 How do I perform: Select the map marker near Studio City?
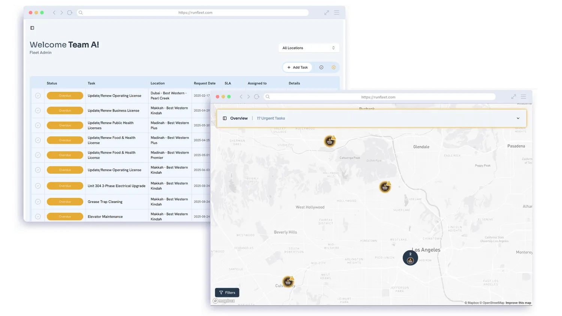330,141
